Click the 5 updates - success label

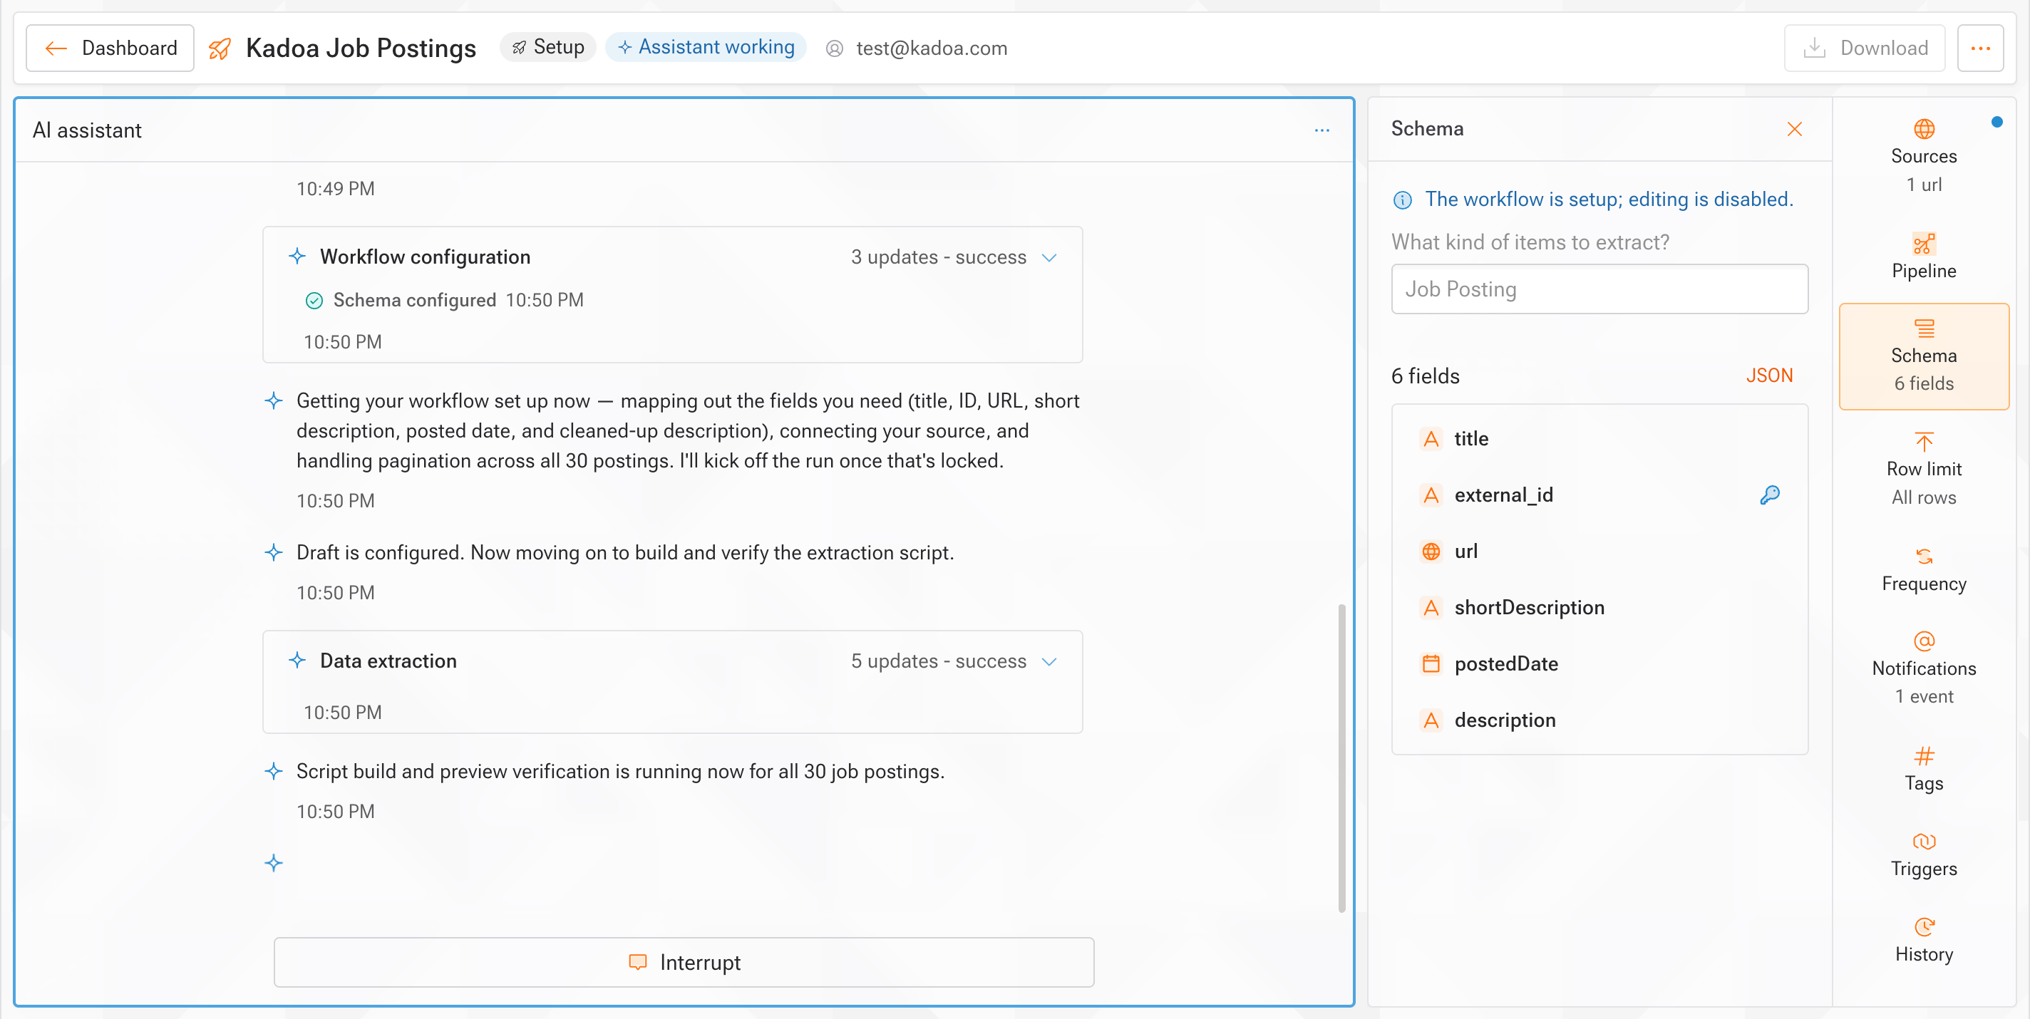[x=939, y=661]
